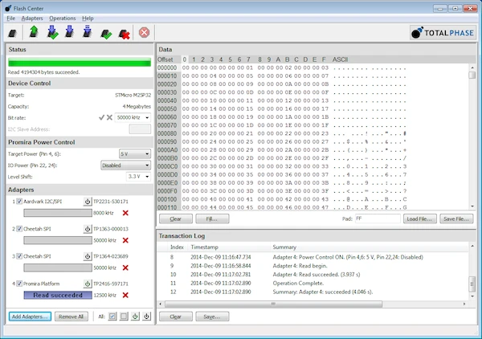Click the Program and Verify toolbar icon
482x339 pixels.
point(52,32)
